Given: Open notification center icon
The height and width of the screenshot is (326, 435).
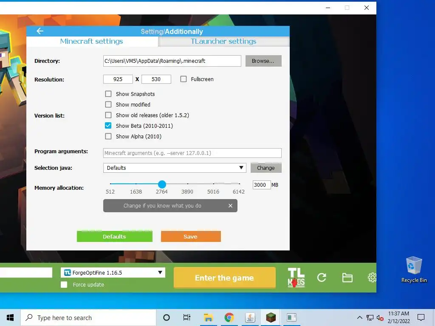Looking at the screenshot, I should pos(421,318).
